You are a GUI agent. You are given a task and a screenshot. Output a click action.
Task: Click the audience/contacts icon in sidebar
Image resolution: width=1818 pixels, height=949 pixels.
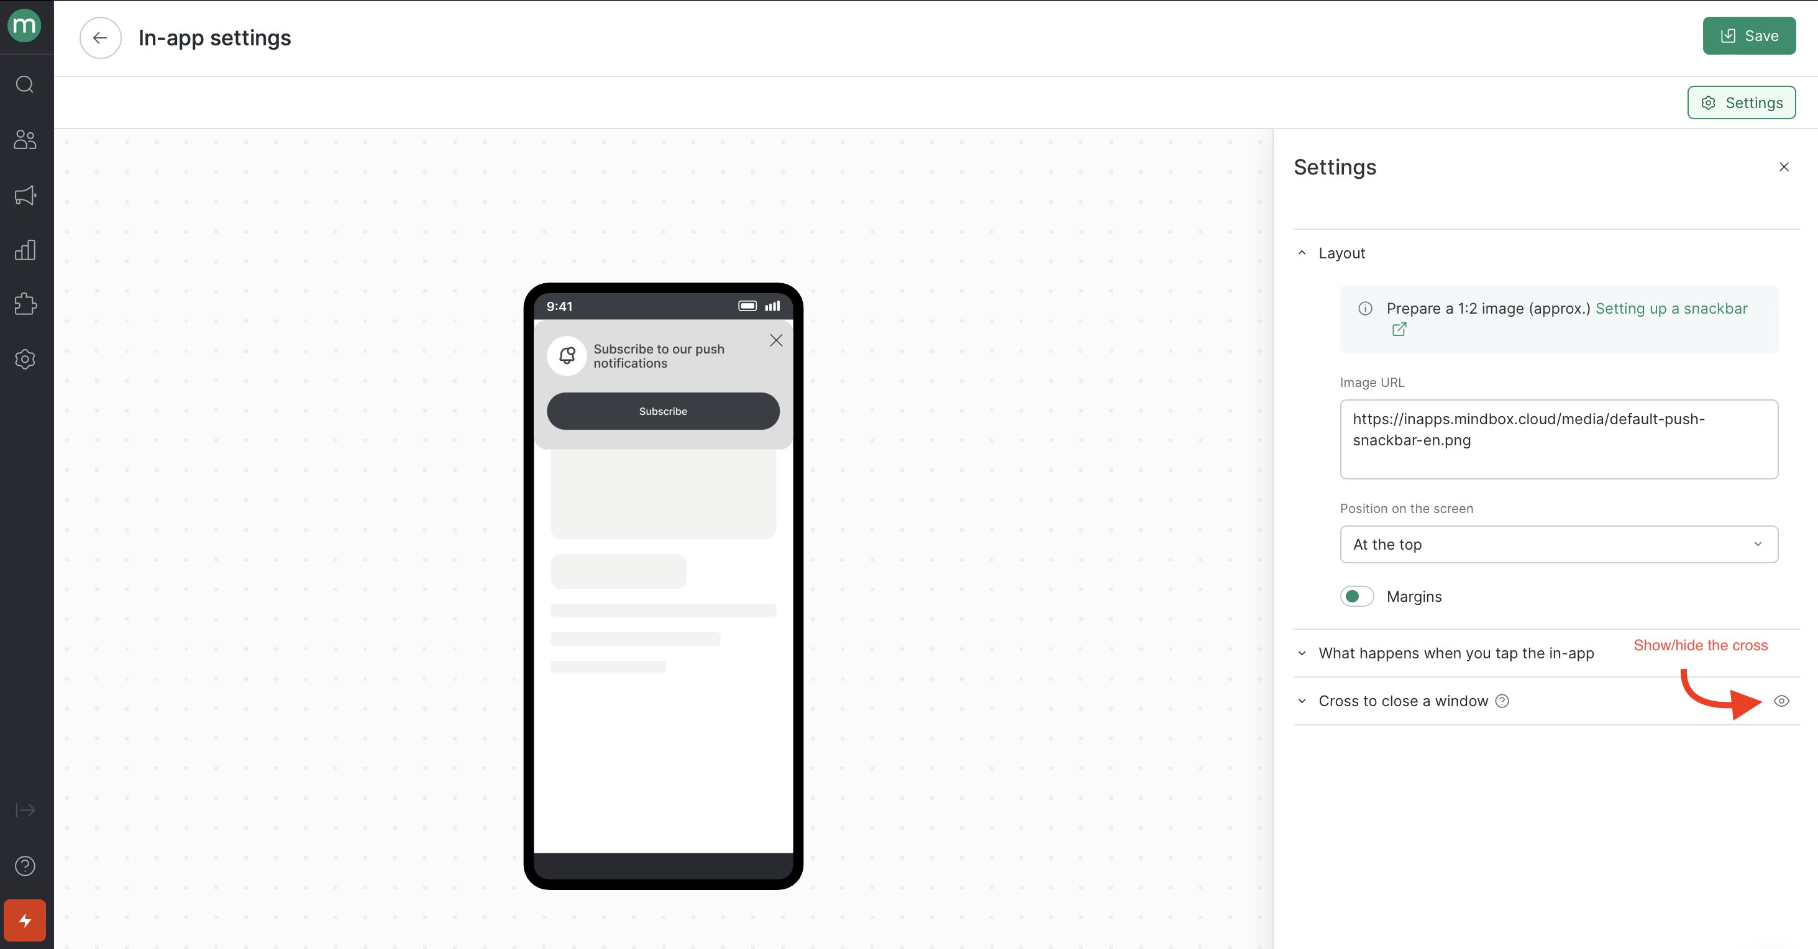[25, 139]
